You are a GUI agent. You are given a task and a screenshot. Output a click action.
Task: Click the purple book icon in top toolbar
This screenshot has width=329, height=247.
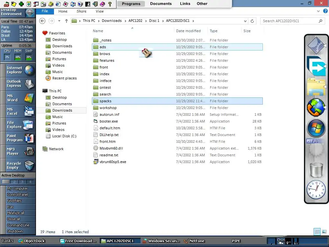102,4
